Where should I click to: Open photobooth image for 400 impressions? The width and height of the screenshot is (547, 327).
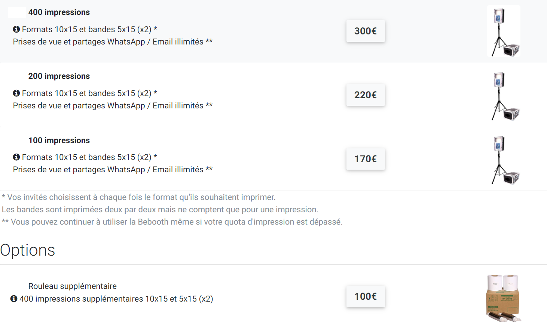pos(504,31)
